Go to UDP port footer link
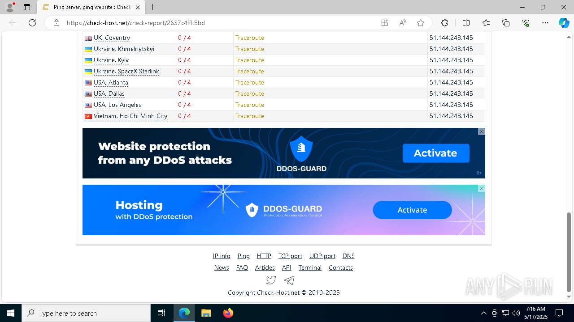Image resolution: width=574 pixels, height=322 pixels. (322, 256)
